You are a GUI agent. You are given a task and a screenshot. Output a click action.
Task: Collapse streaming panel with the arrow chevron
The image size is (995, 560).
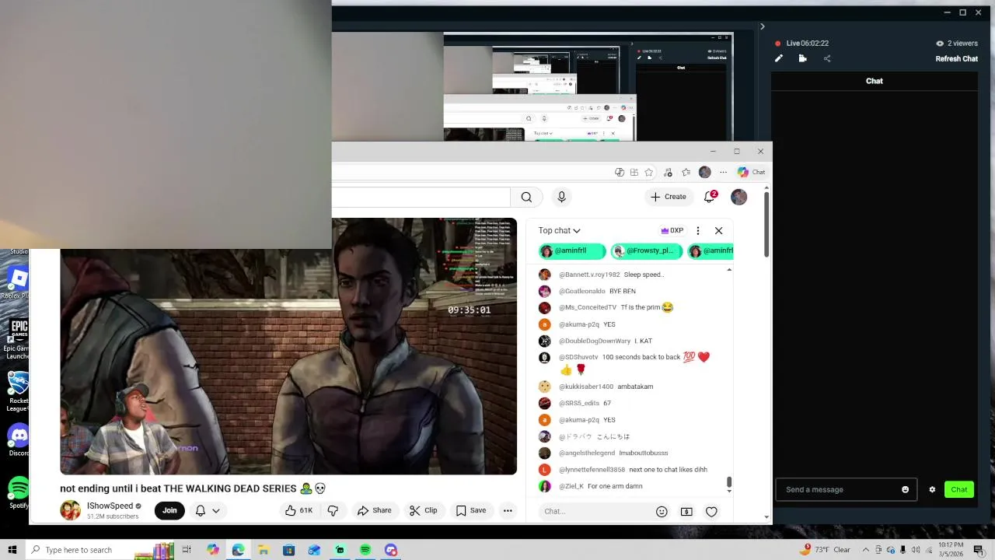point(762,26)
